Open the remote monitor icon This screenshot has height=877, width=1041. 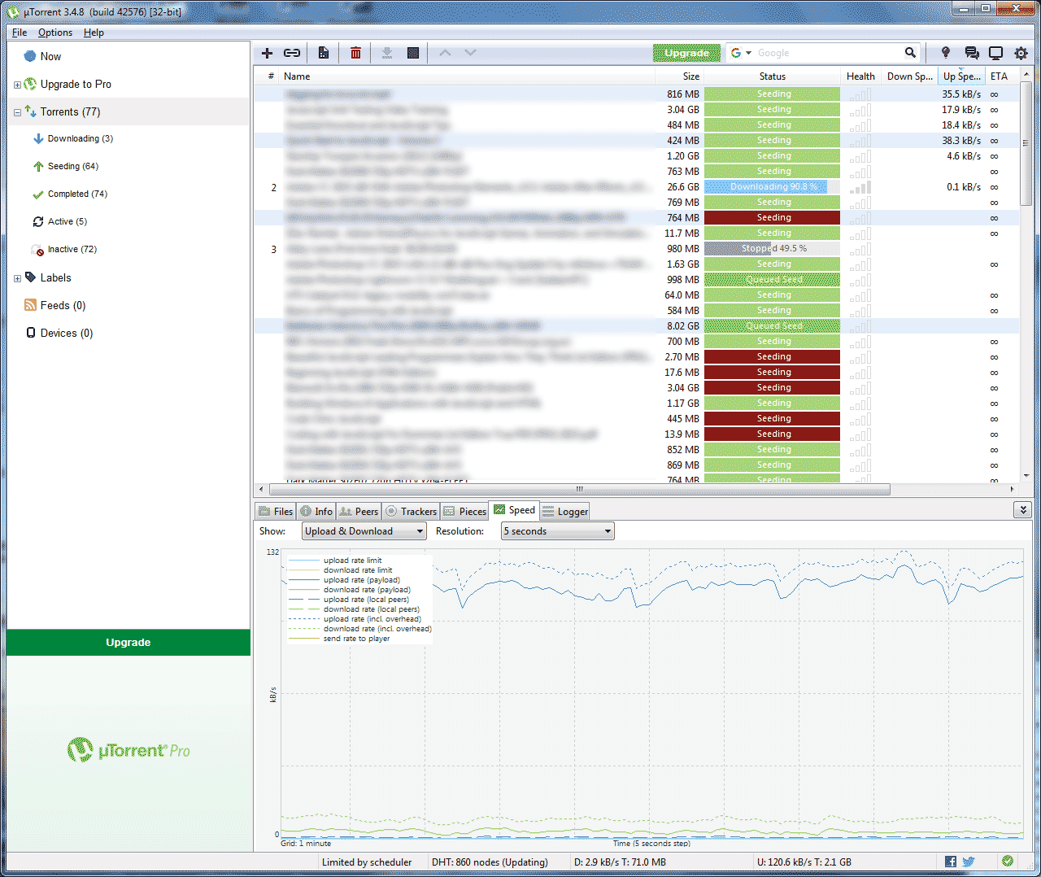(x=995, y=53)
